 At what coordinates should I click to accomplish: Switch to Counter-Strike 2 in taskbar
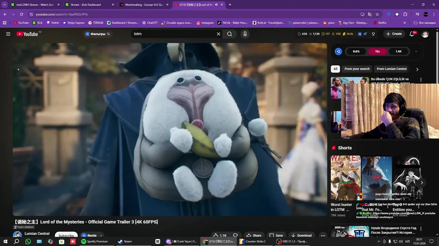pyautogui.click(x=253, y=241)
